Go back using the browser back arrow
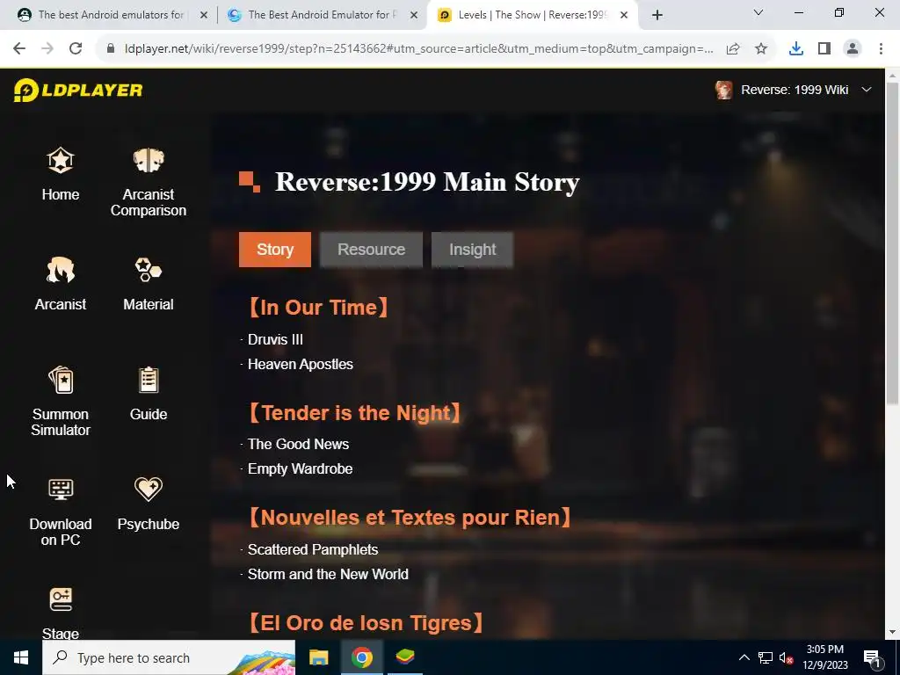The width and height of the screenshot is (900, 675). (x=19, y=49)
